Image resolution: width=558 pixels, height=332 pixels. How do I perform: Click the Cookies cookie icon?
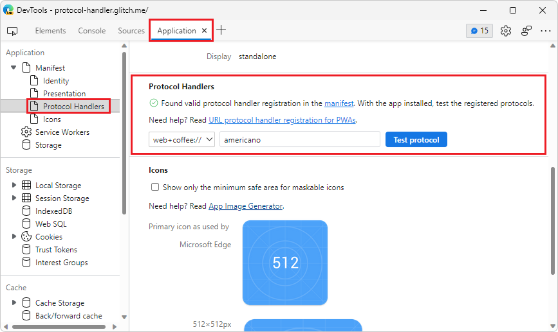[26, 236]
